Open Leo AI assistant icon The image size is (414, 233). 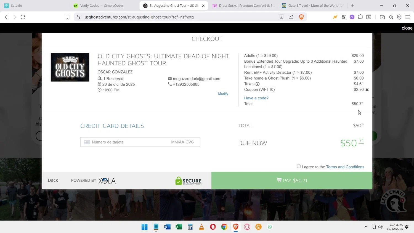(391, 17)
